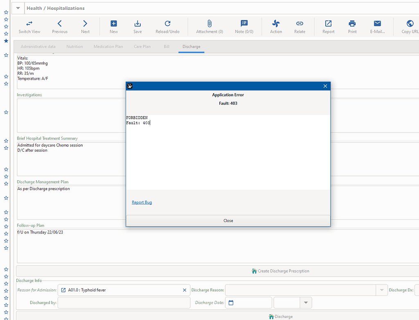Open the Note icon
This screenshot has width=419, height=320.
[244, 24]
